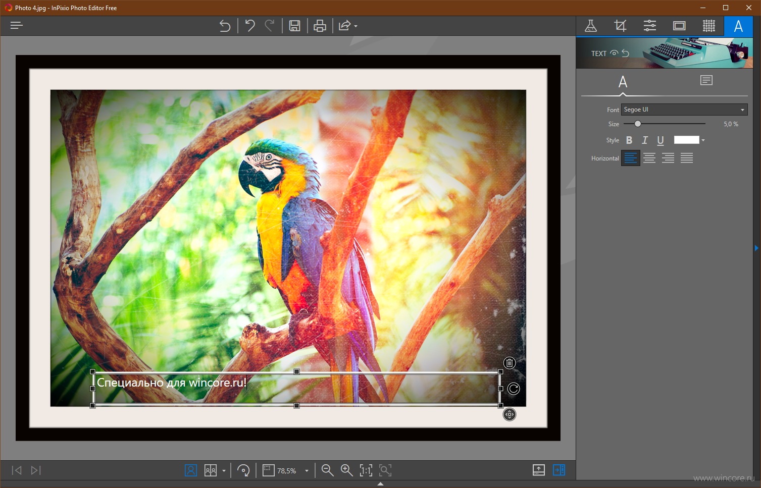Delete the text box with trash icon
Screen dimensions: 761x488
pos(510,363)
